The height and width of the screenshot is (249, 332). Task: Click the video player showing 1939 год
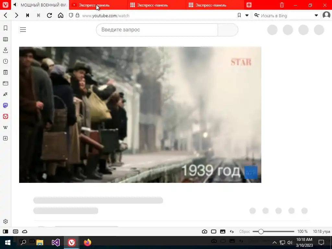pyautogui.click(x=140, y=114)
